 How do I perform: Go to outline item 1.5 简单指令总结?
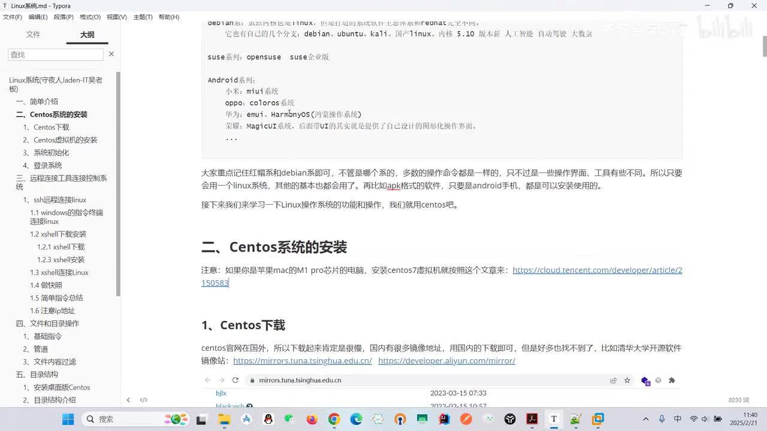tap(56, 298)
